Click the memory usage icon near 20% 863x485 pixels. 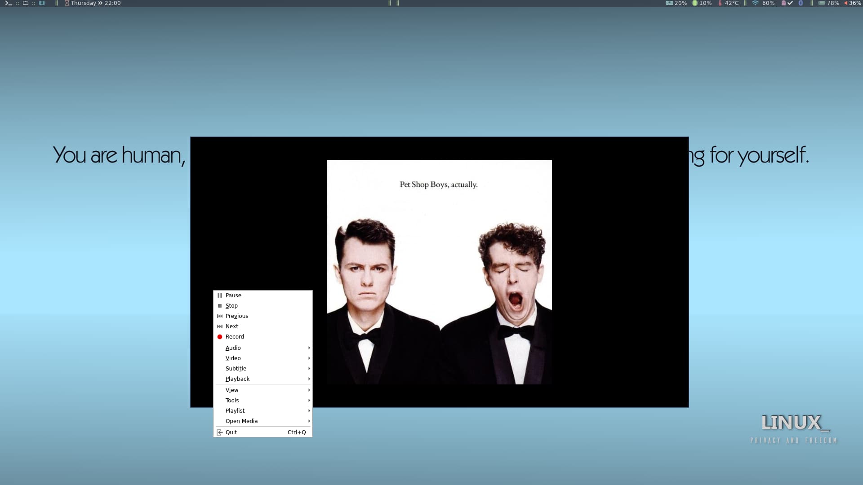pos(669,3)
